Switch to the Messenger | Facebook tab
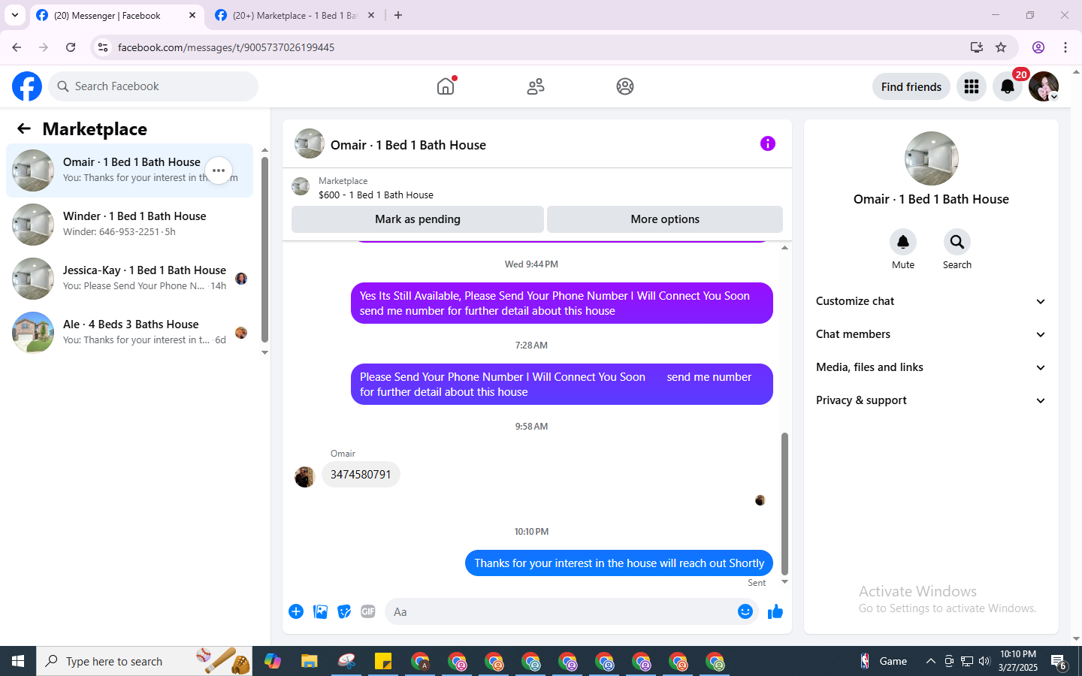Screen dimensions: 1082x676 pos(116,16)
